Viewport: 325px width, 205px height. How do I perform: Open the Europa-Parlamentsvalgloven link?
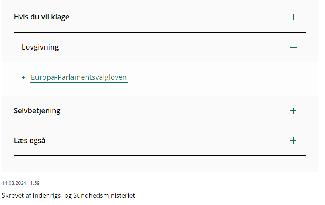79,77
